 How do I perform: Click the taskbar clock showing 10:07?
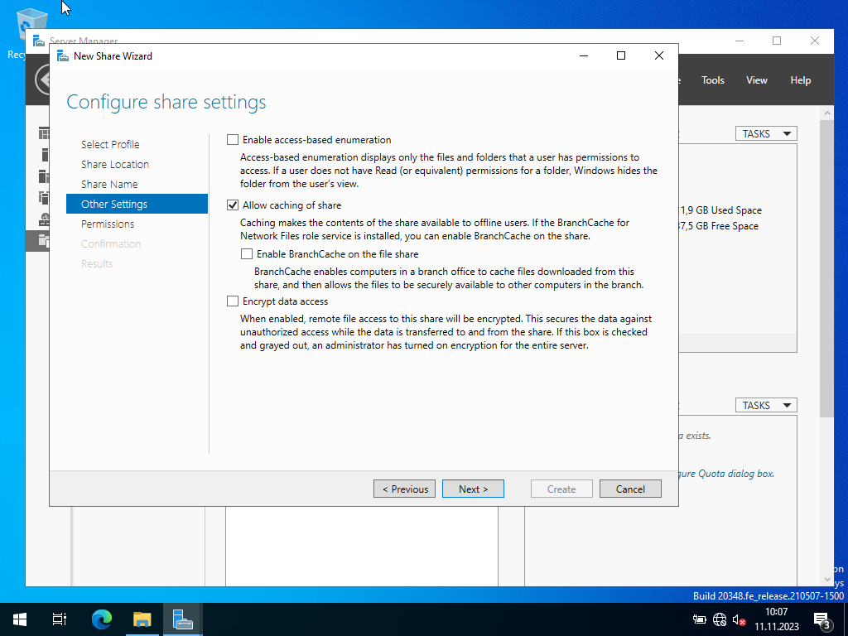[776, 619]
